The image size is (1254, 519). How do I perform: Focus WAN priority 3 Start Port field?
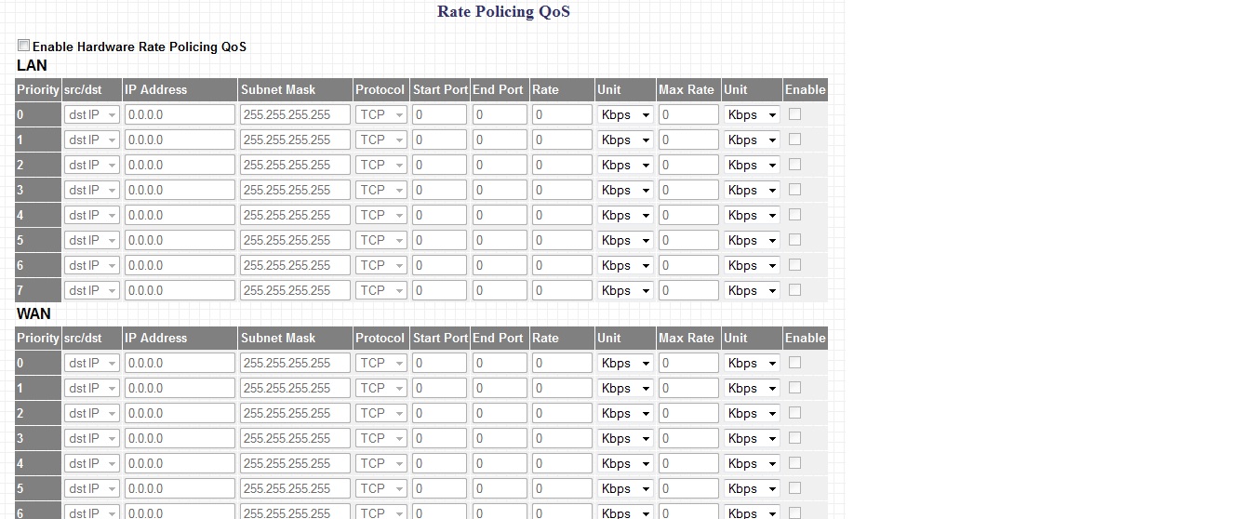pos(440,438)
